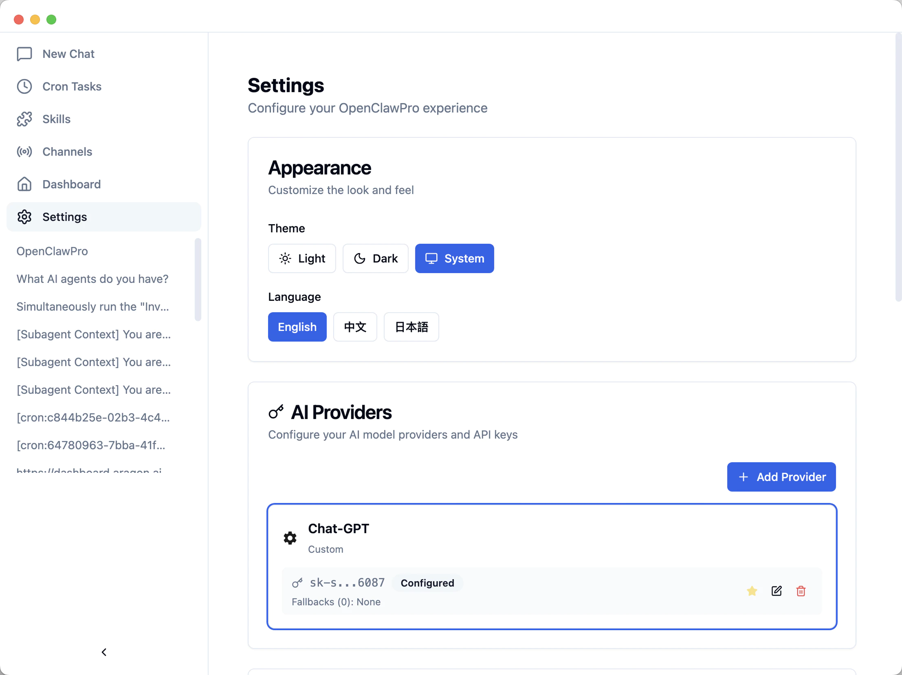Switch to the Dark theme
902x675 pixels.
(375, 258)
